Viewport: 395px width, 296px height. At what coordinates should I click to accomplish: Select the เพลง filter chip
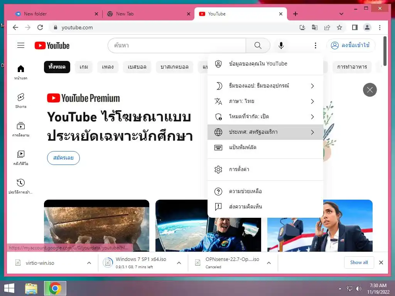coord(108,67)
